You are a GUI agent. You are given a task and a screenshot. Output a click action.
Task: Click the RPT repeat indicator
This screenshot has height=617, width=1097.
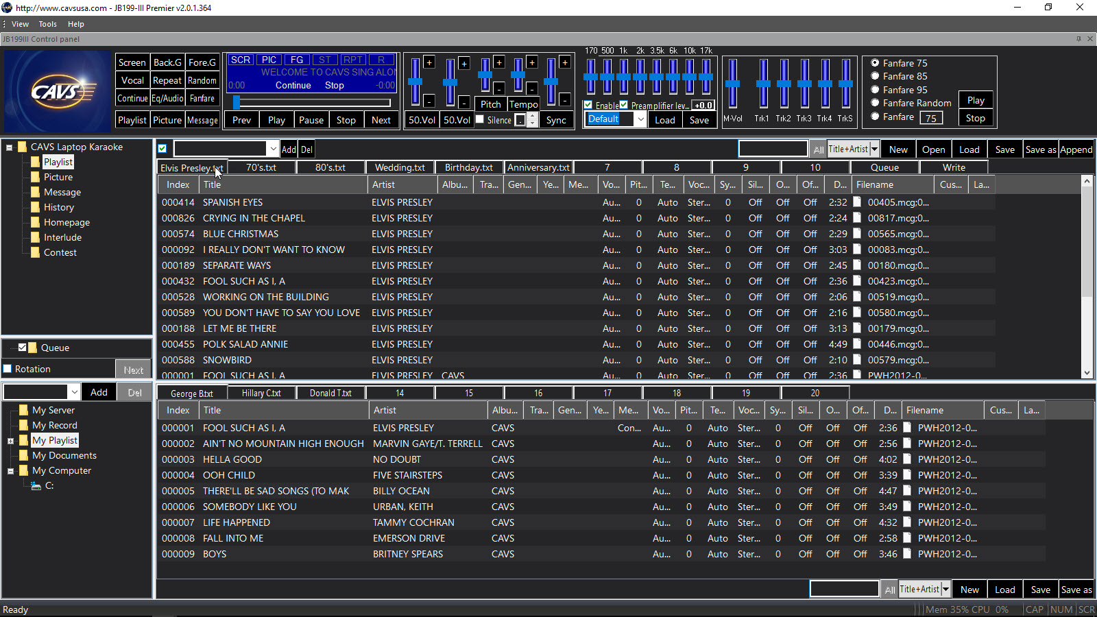pos(353,60)
